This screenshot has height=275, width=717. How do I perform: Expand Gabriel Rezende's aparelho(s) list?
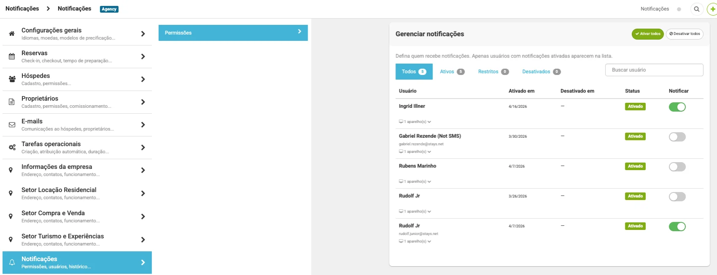point(415,152)
